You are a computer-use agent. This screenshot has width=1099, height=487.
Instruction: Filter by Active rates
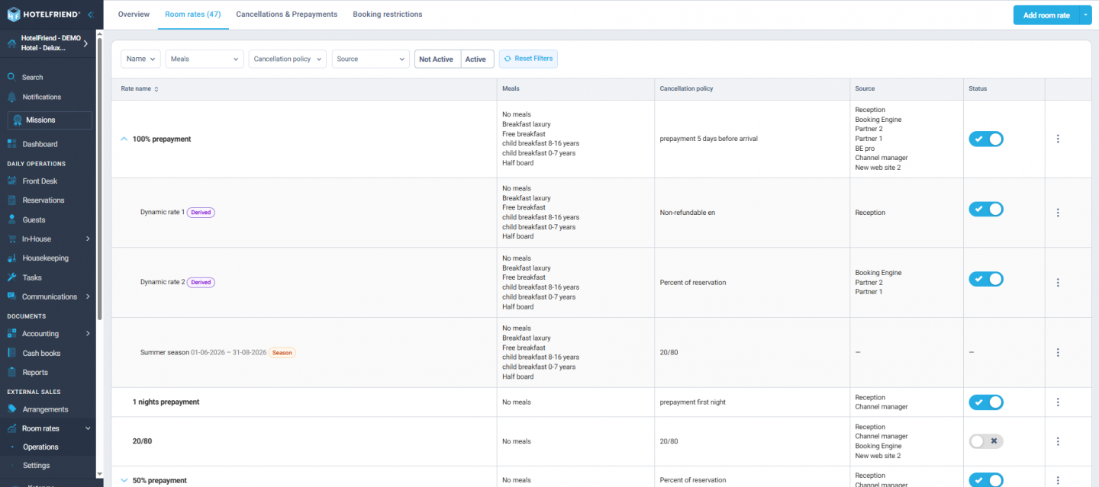pos(476,59)
